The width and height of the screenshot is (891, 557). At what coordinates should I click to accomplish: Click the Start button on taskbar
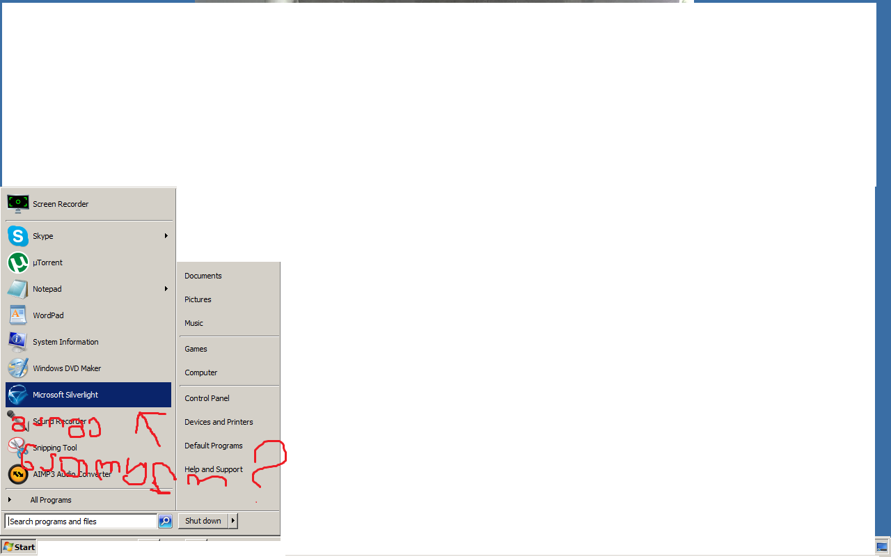pos(19,547)
